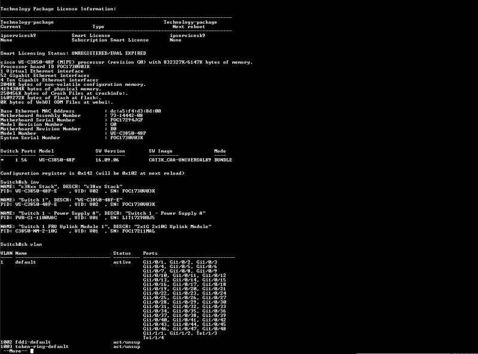Click the "System Serial Number" label
Screen dimensions: 478x354
[x=30, y=138]
